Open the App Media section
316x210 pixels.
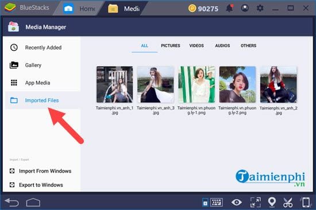(43, 83)
